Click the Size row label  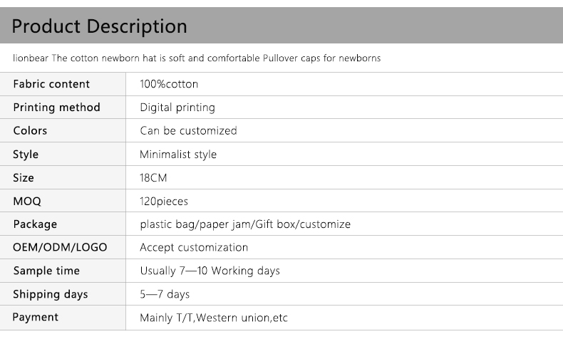click(24, 178)
